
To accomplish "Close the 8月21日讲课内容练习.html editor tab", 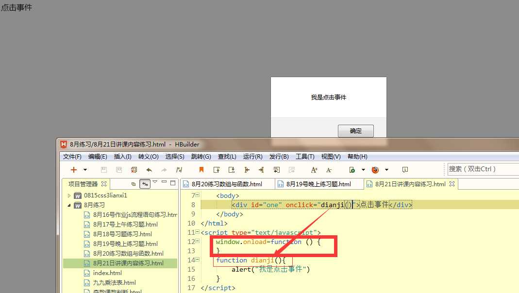I will point(452,183).
